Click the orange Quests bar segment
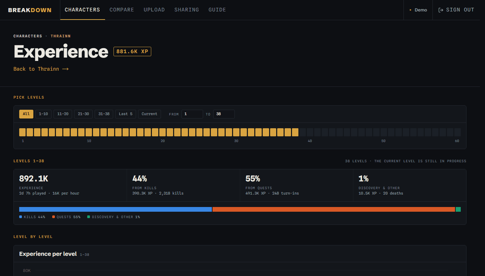 point(334,209)
